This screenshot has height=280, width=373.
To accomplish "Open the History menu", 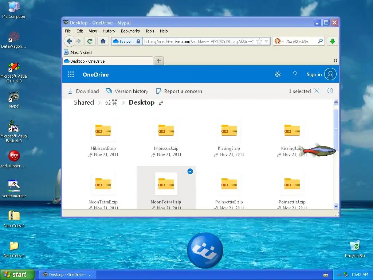I will pyautogui.click(x=109, y=31).
